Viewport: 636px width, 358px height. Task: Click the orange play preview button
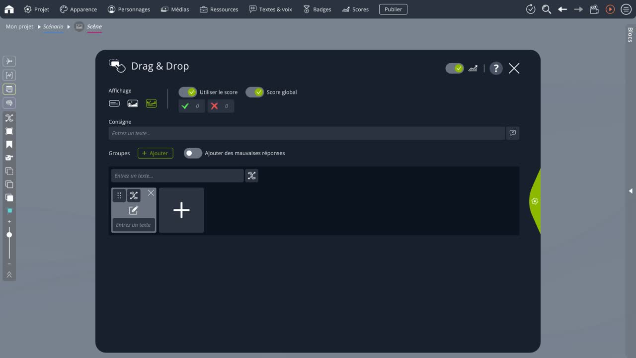610,9
